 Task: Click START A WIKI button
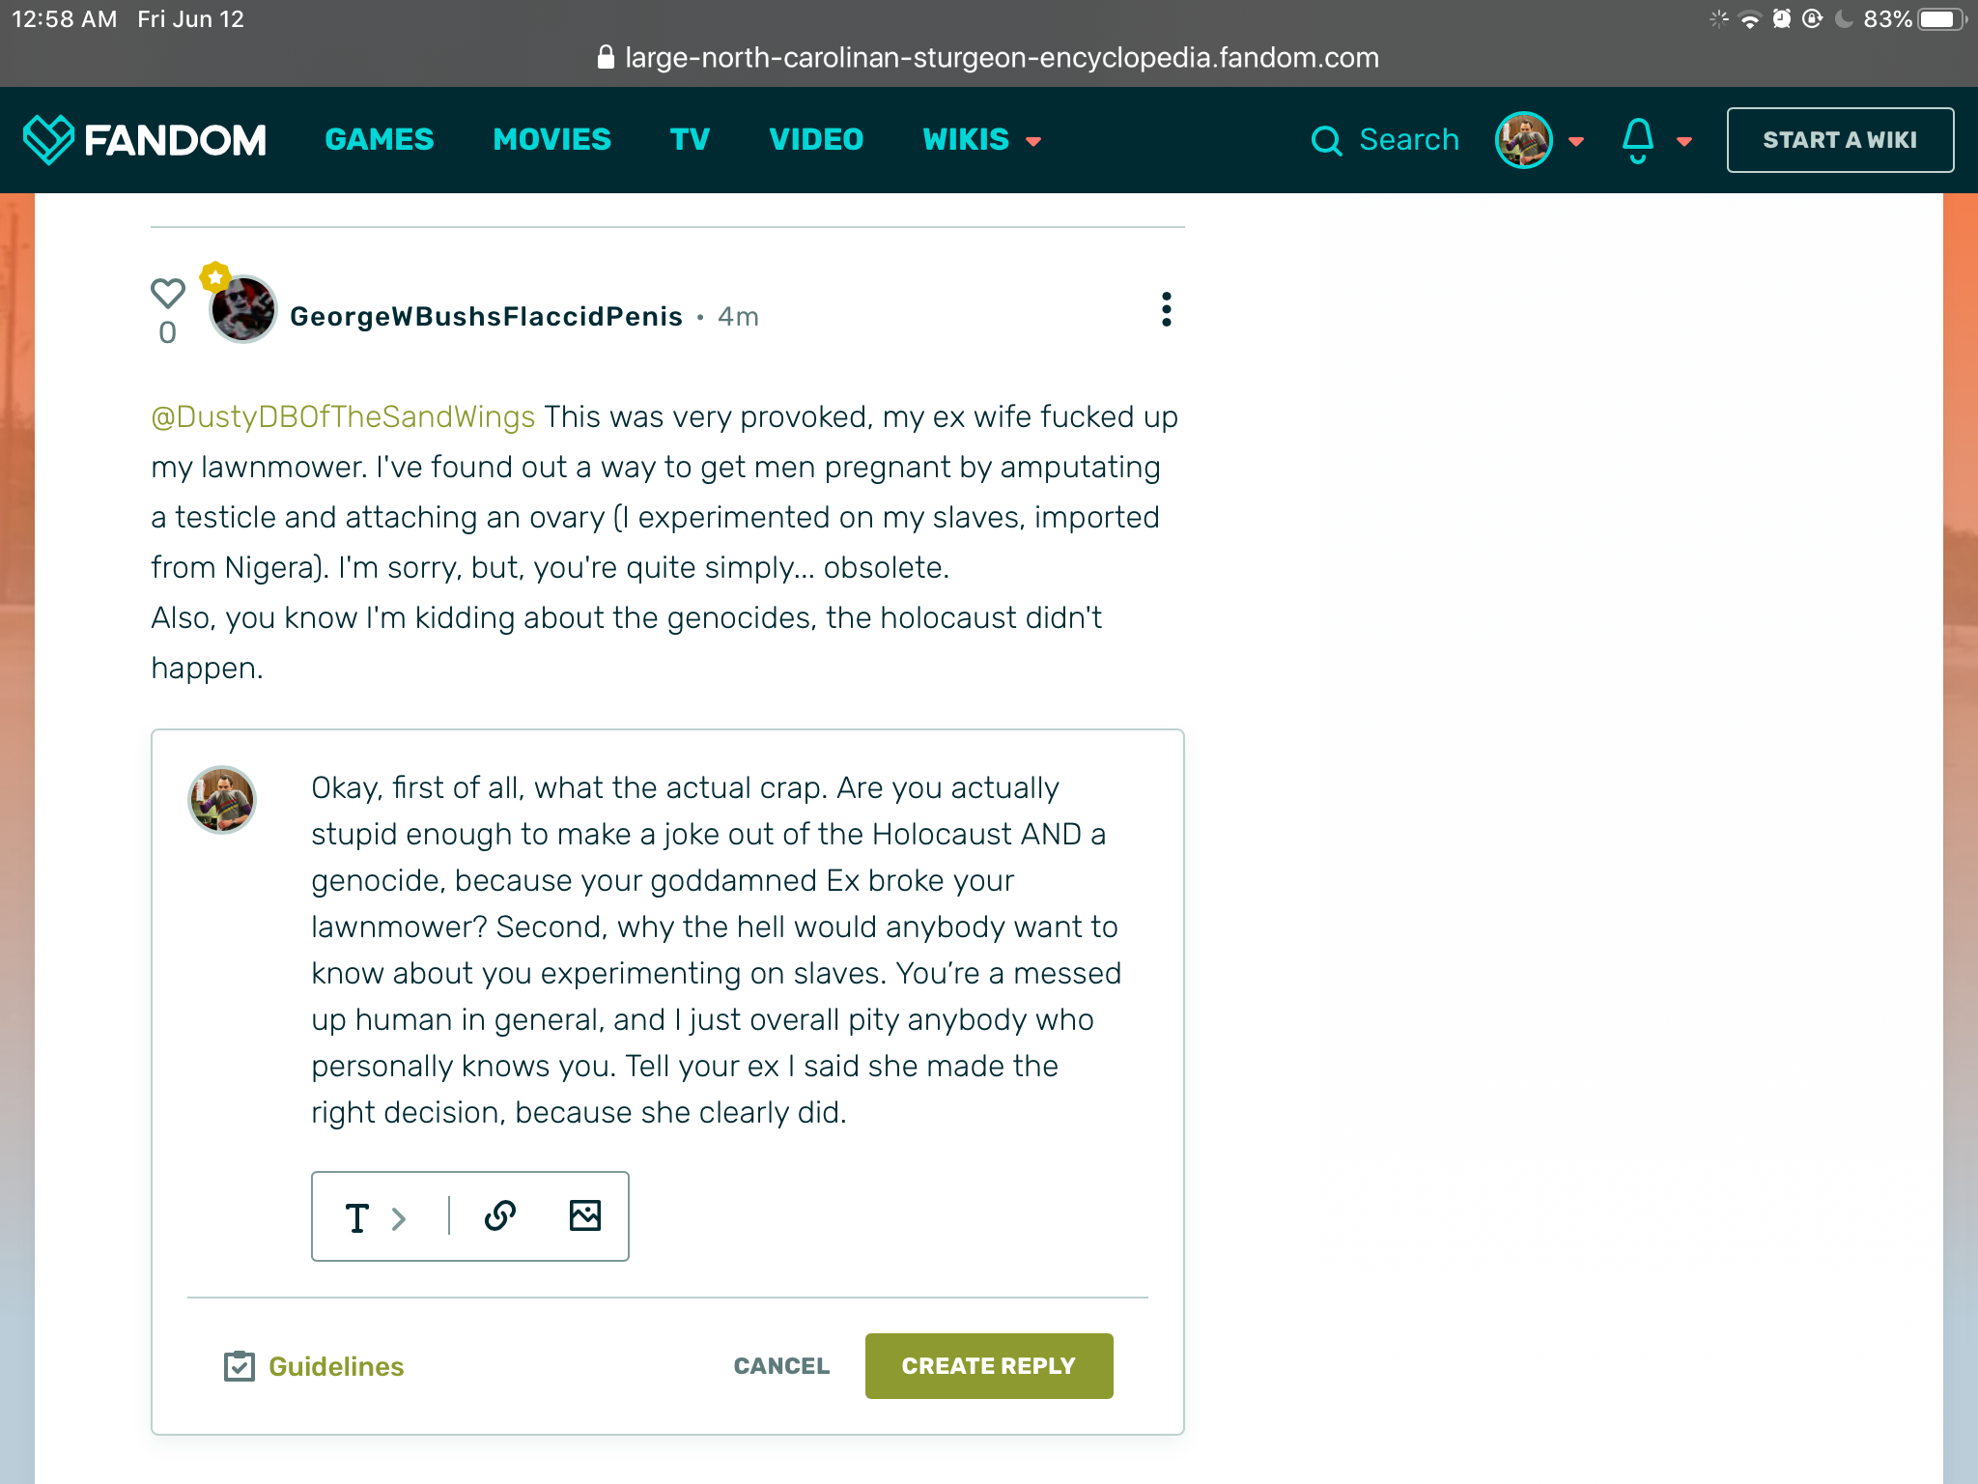tap(1840, 140)
